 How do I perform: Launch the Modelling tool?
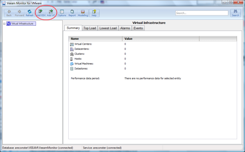(83, 13)
